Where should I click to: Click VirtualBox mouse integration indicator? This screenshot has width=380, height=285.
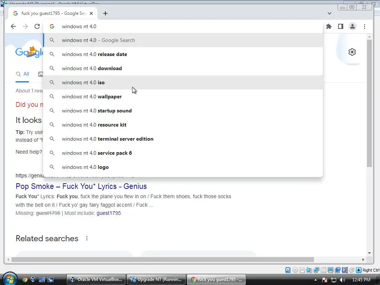[352, 270]
